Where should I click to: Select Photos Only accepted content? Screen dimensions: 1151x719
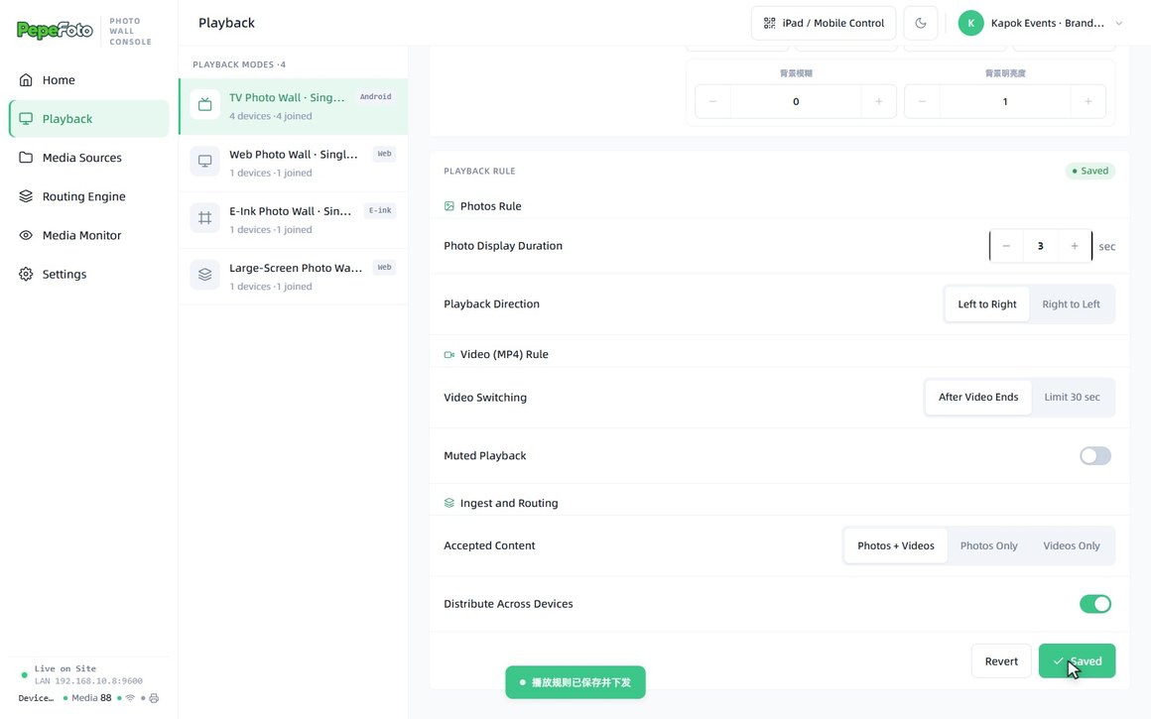point(989,545)
